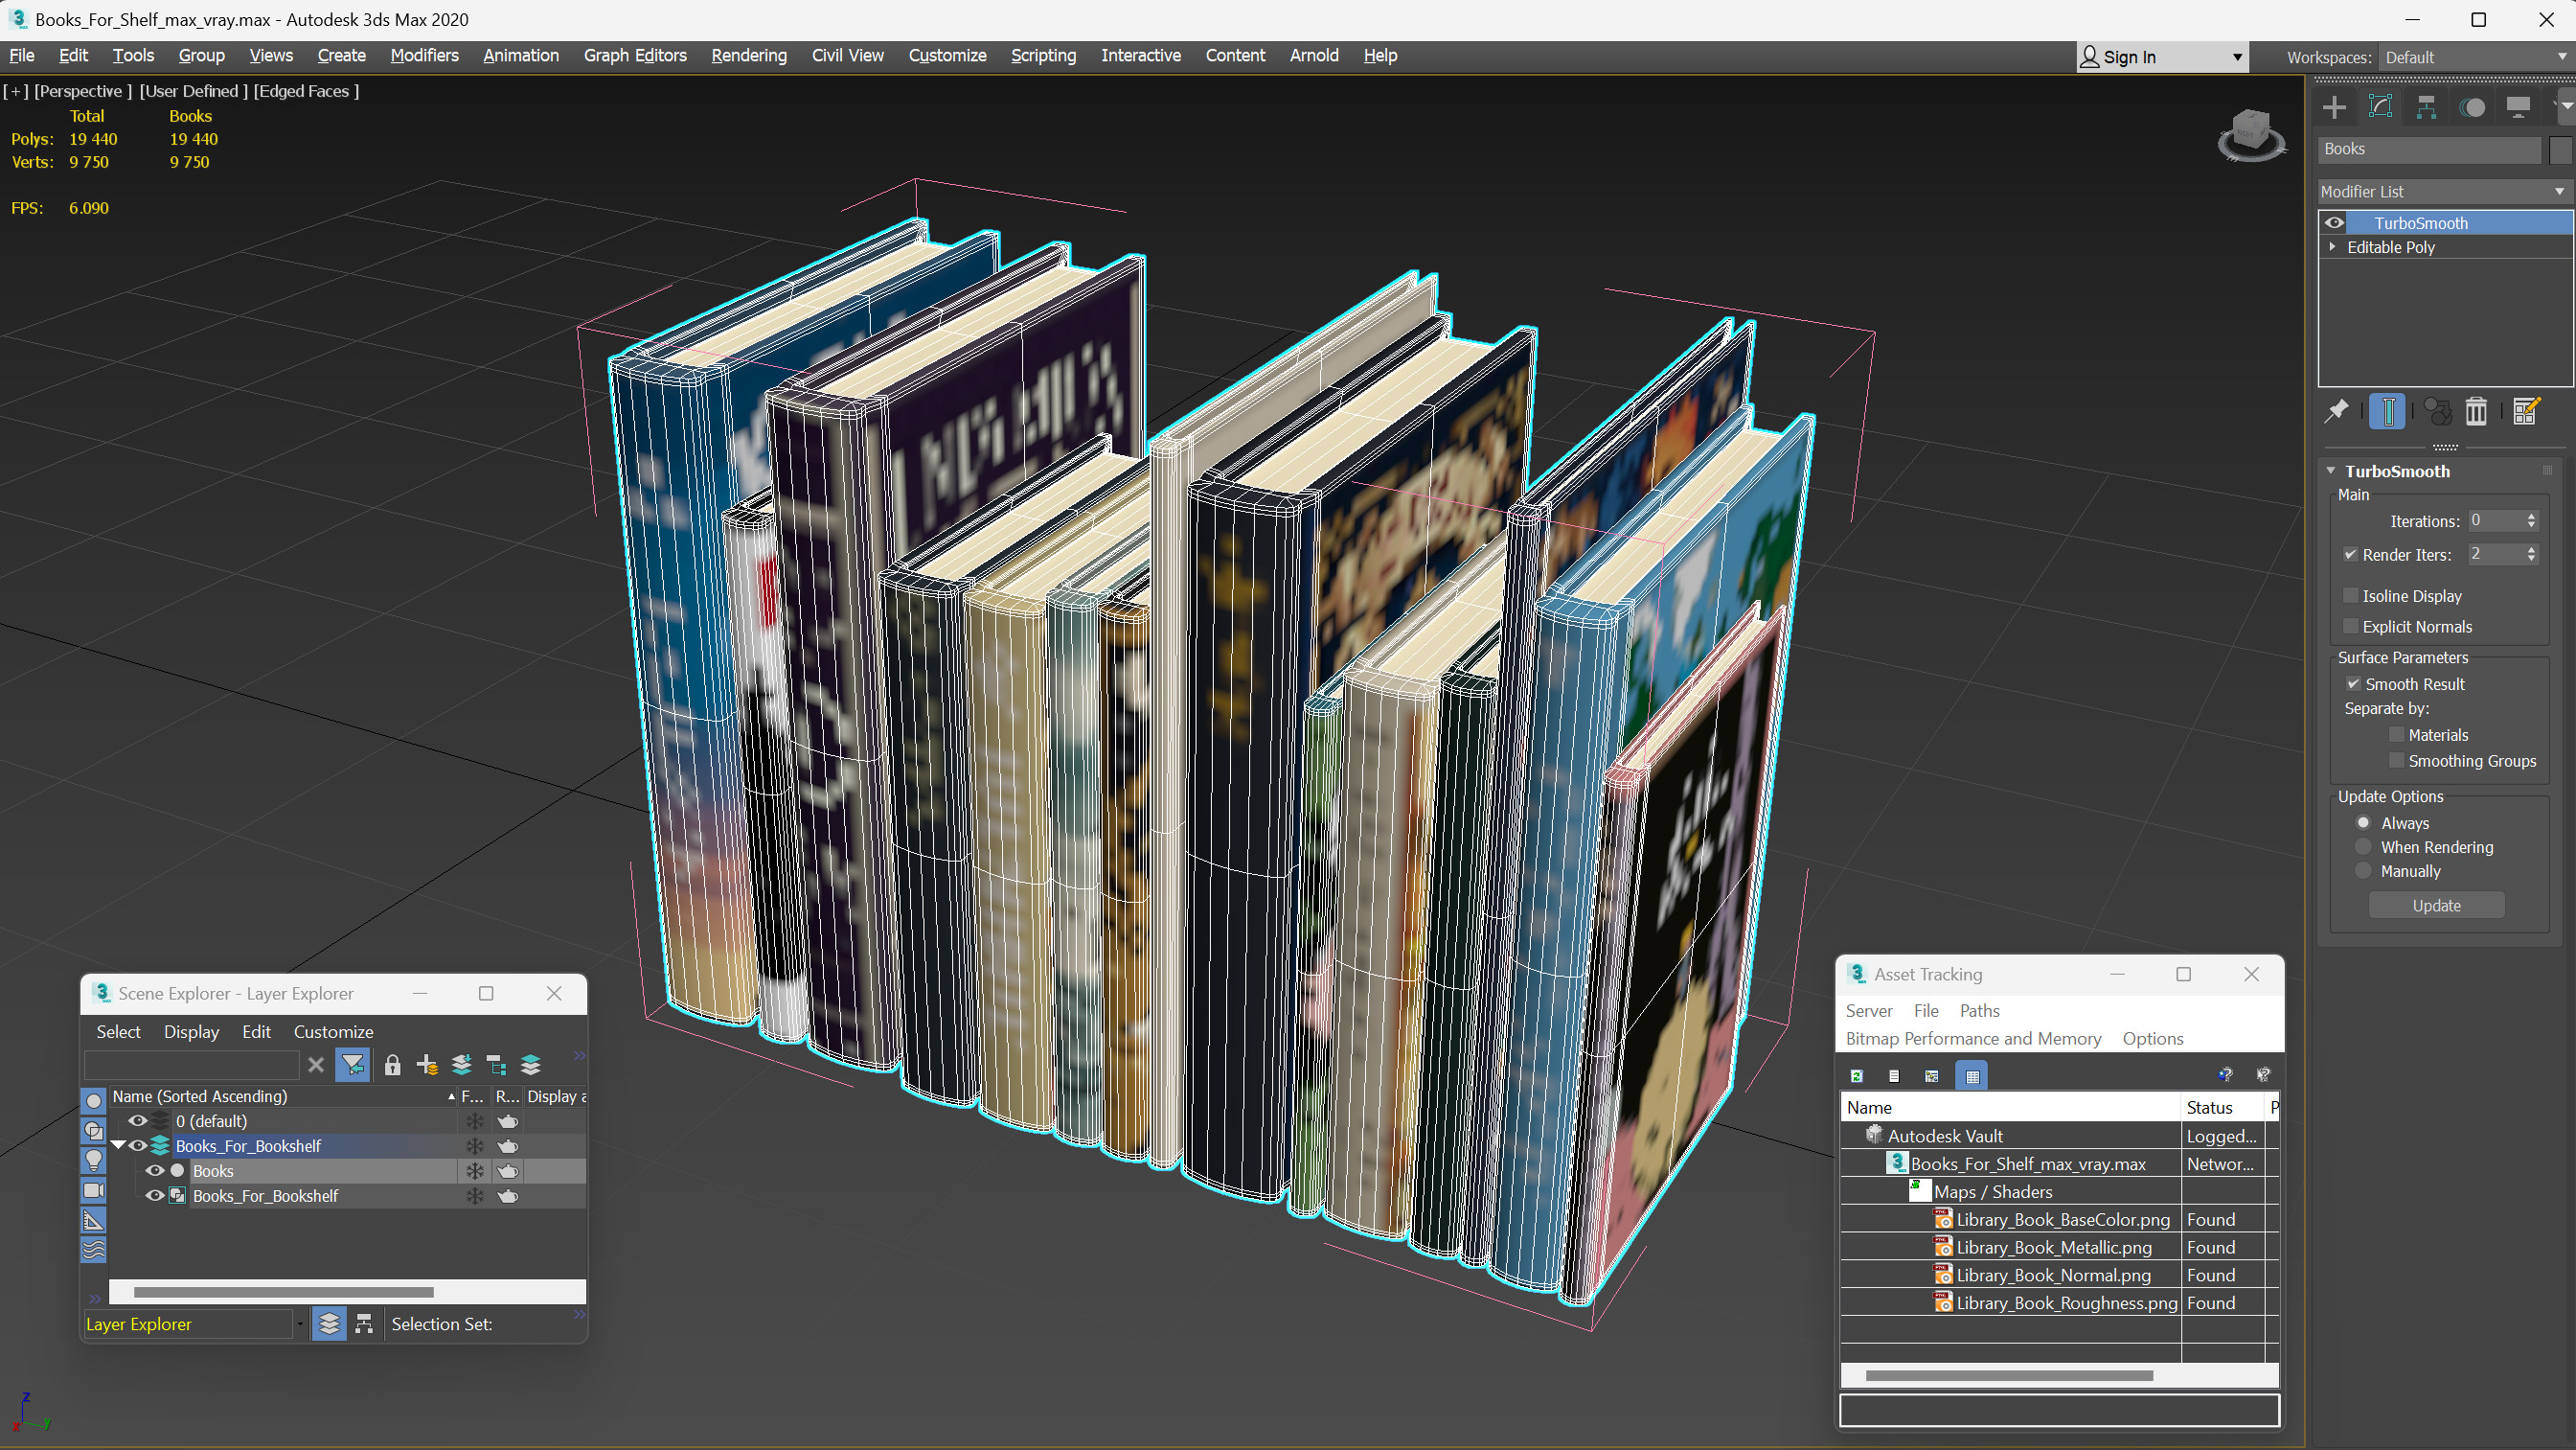
Task: Toggle Display Helpers filter in Layer Explorer sidebar
Action: [93, 1221]
